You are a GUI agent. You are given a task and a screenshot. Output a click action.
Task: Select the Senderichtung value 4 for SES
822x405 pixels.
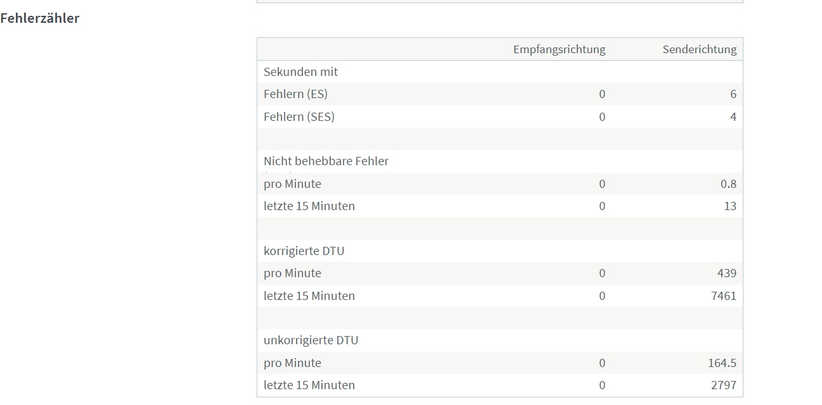[x=733, y=117]
